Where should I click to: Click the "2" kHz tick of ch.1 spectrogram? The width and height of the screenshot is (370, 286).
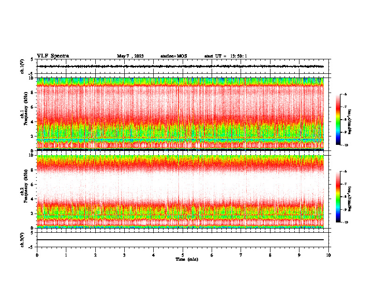32,136
